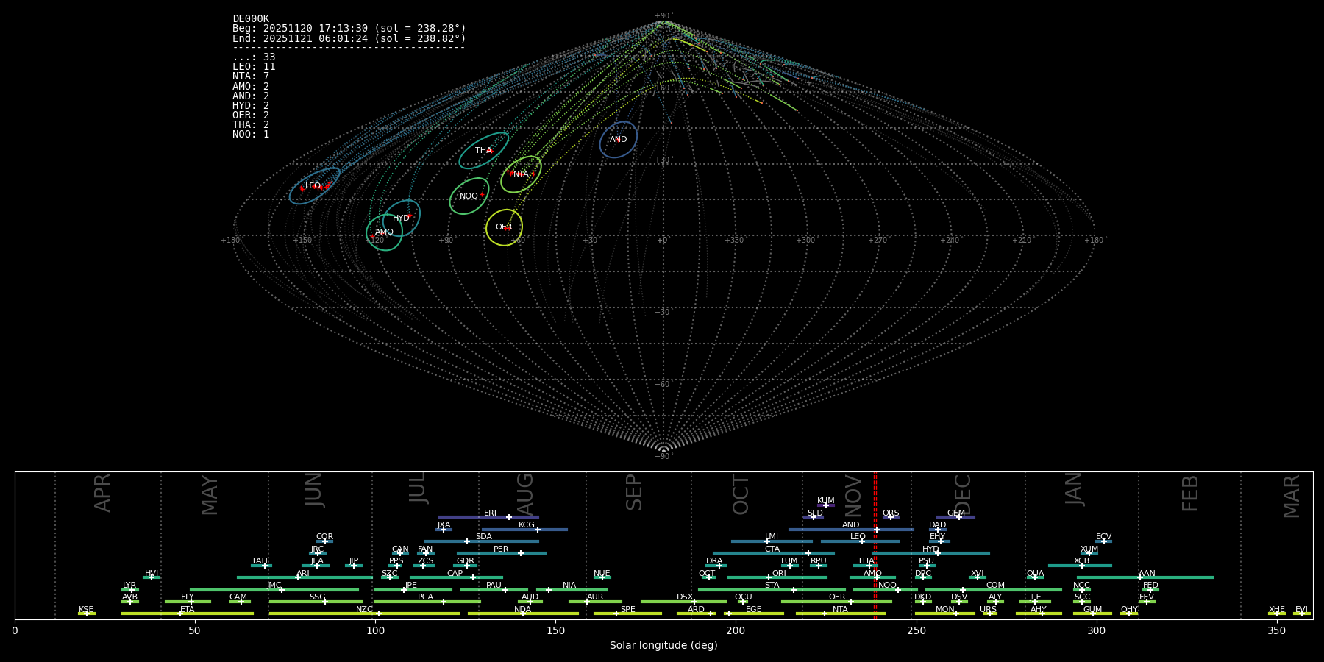1324x662 pixels.
Task: Click the NOO radiant ellipse on sky map
Action: [x=469, y=196]
